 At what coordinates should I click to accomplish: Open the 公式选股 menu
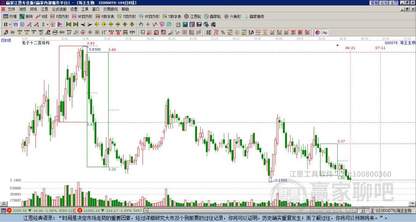pos(59,9)
